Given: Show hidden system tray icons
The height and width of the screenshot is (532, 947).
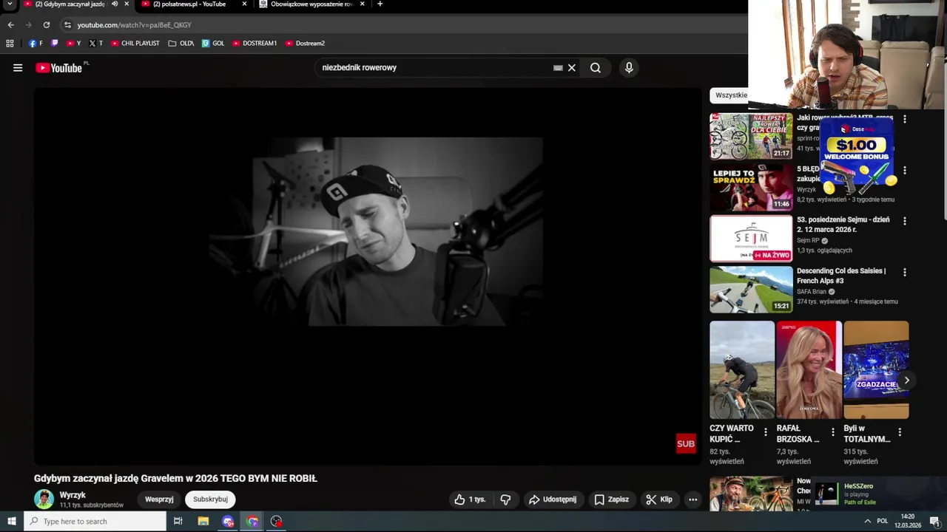Looking at the screenshot, I should [x=867, y=522].
